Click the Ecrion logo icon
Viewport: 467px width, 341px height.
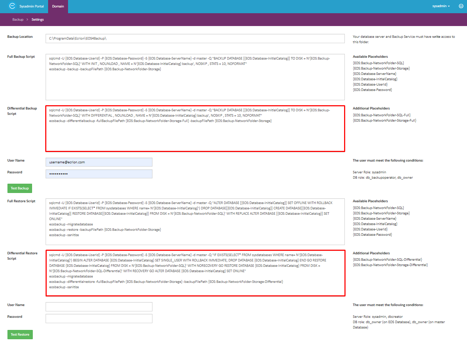pyautogui.click(x=12, y=6)
